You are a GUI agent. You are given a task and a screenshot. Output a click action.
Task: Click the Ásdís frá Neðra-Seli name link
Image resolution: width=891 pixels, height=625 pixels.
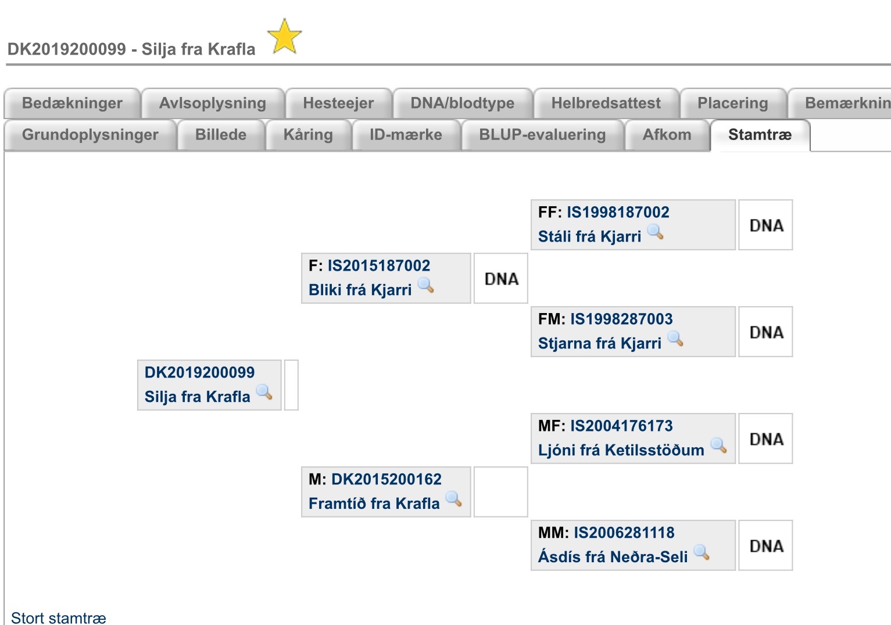(x=613, y=557)
